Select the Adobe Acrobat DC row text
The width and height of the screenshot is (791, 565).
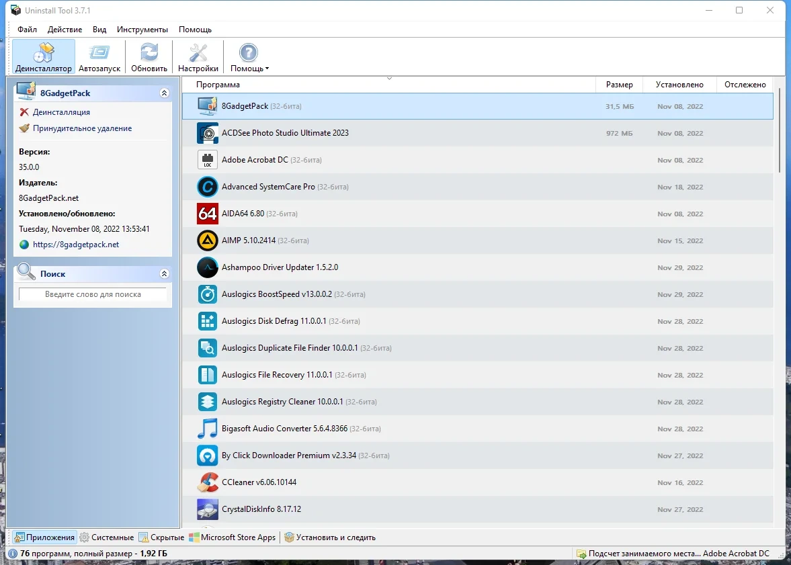(272, 160)
